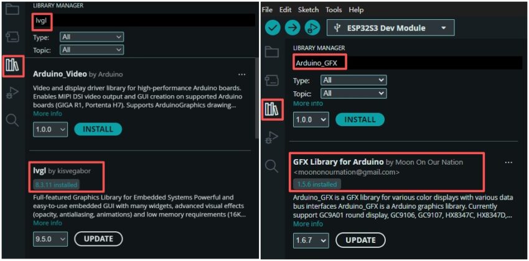
Task: Open More info link under GFX description
Action: (x=308, y=224)
